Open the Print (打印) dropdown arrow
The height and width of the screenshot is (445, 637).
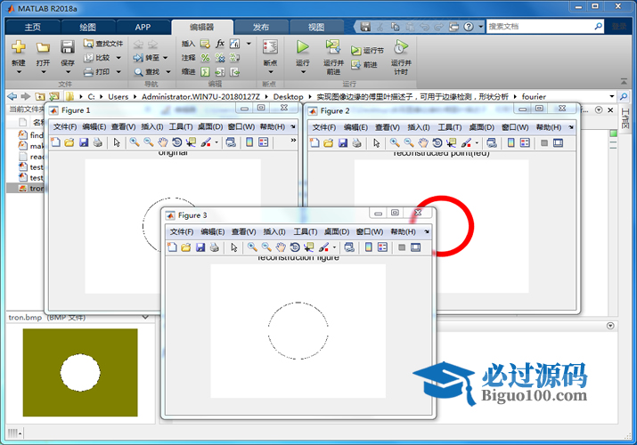tap(118, 72)
